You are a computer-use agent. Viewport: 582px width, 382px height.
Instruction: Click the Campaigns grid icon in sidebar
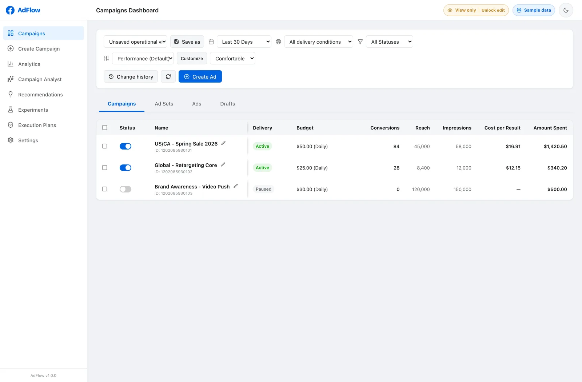(x=11, y=33)
